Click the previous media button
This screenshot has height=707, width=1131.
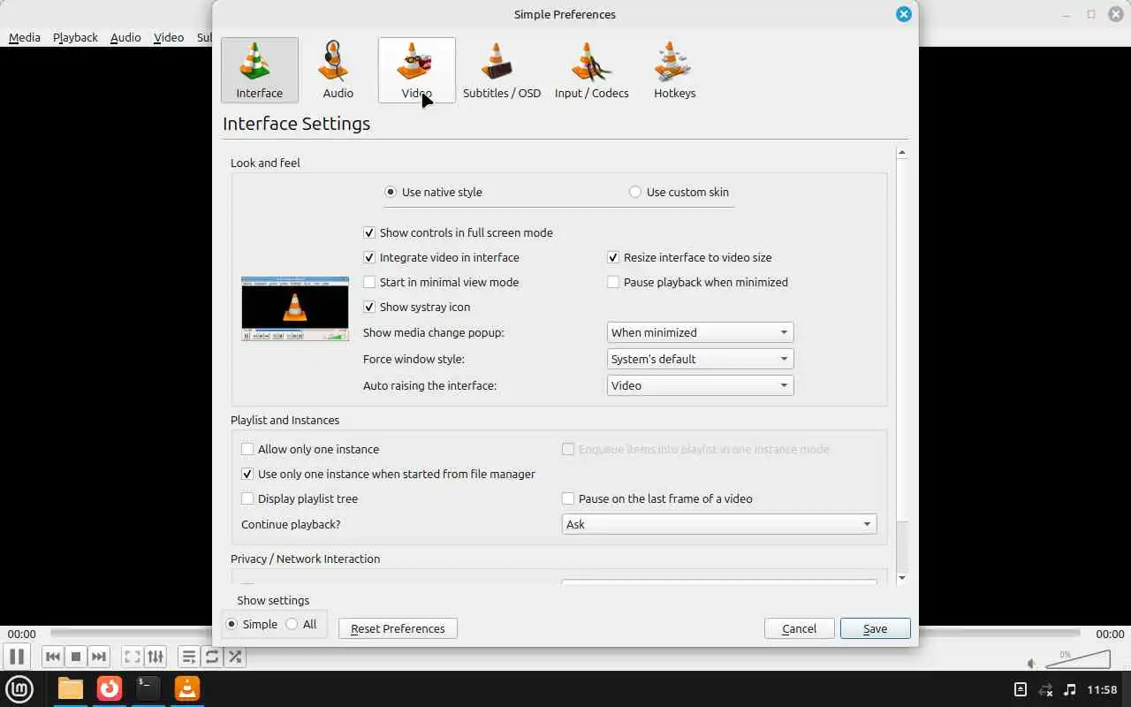click(x=53, y=657)
